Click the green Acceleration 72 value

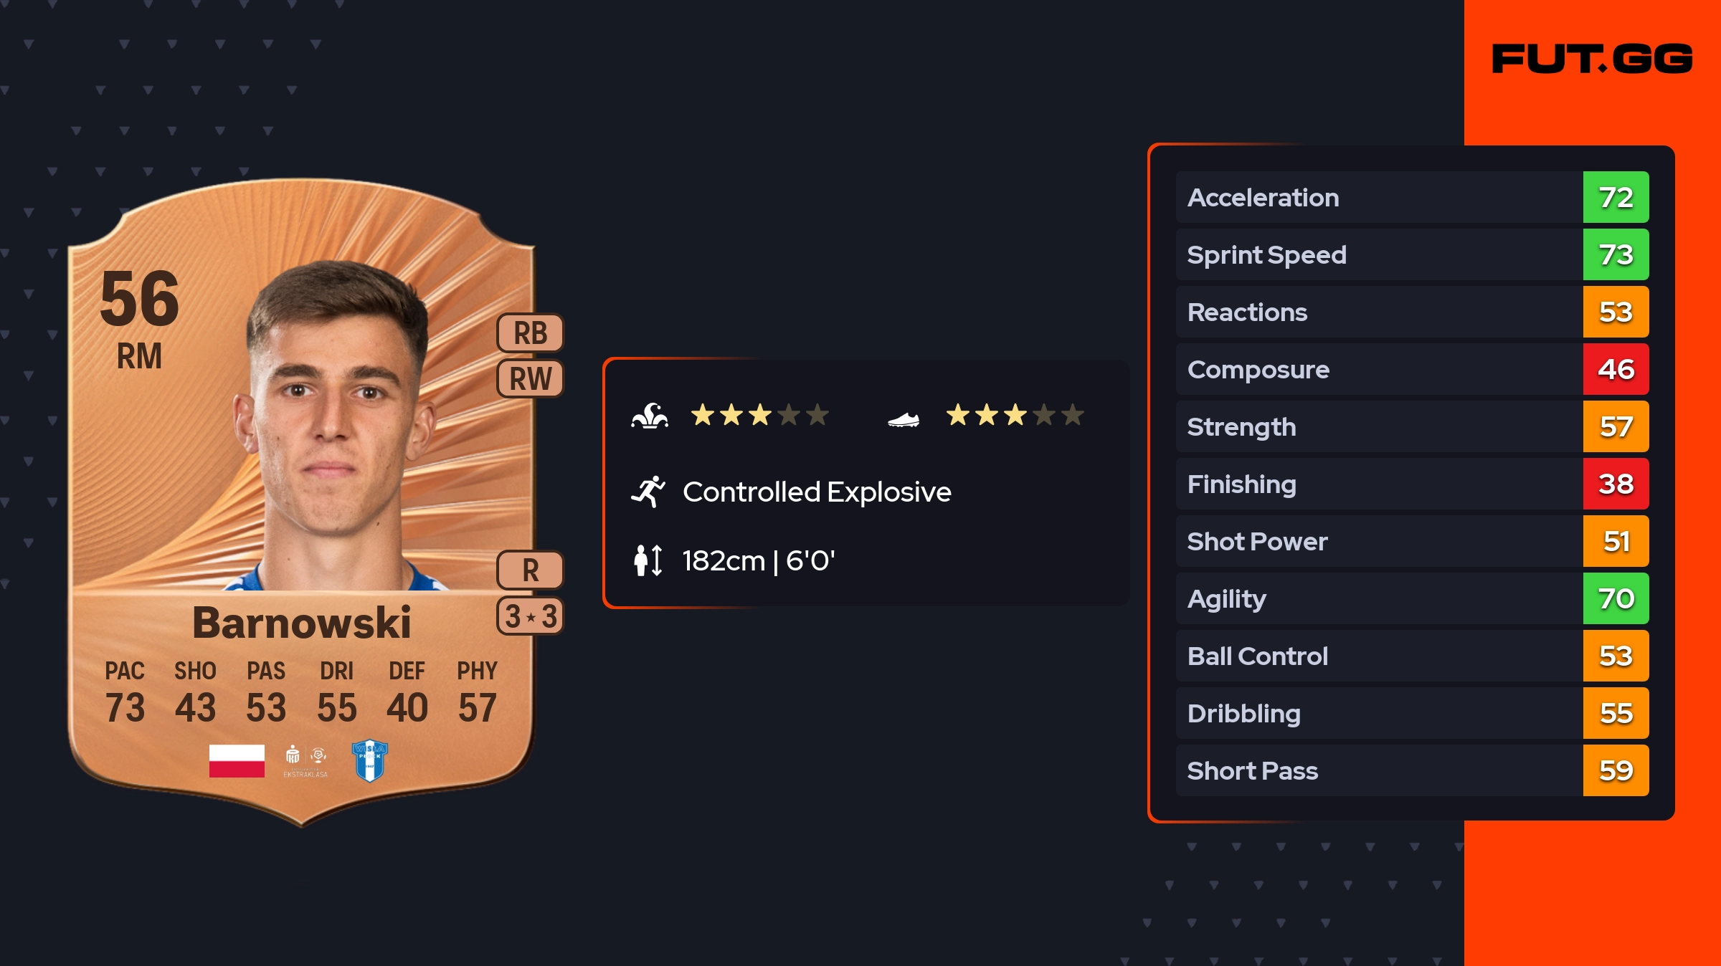tap(1616, 198)
